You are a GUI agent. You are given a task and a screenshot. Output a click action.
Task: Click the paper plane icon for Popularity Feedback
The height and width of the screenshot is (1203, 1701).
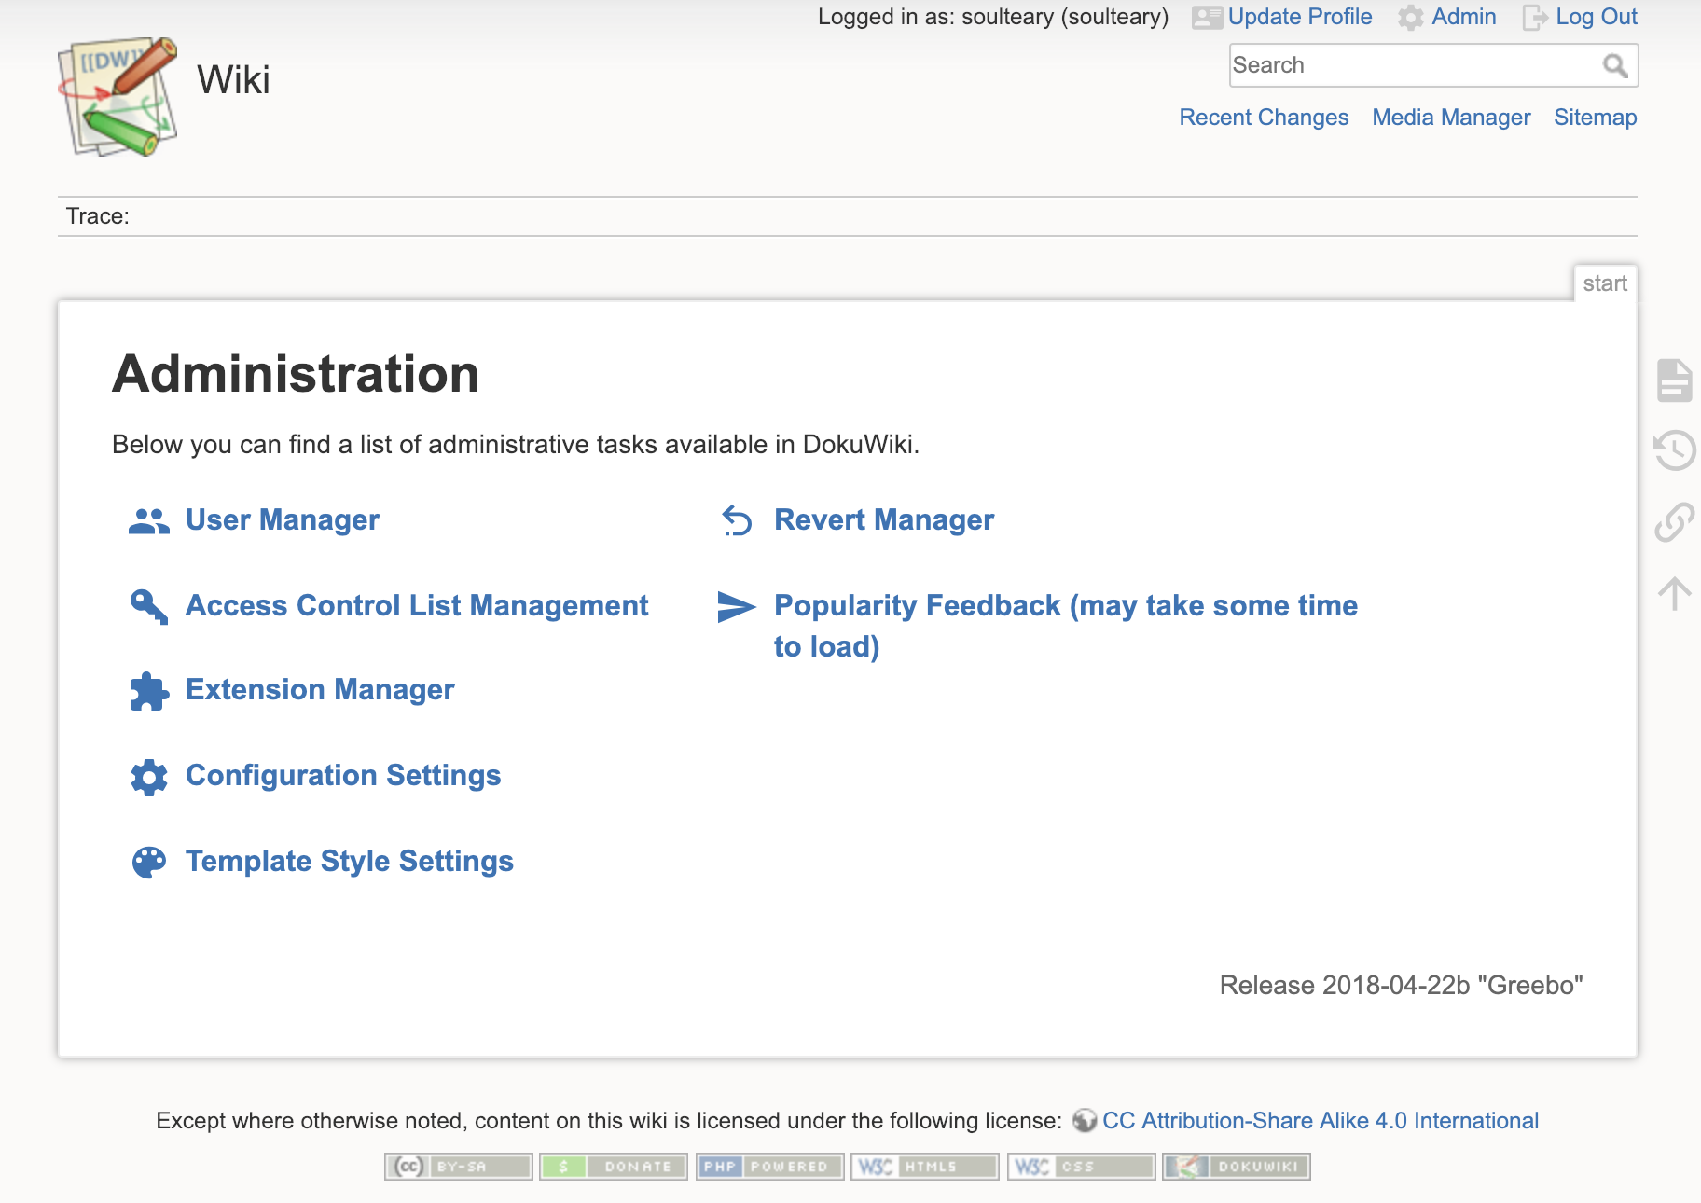[737, 605]
